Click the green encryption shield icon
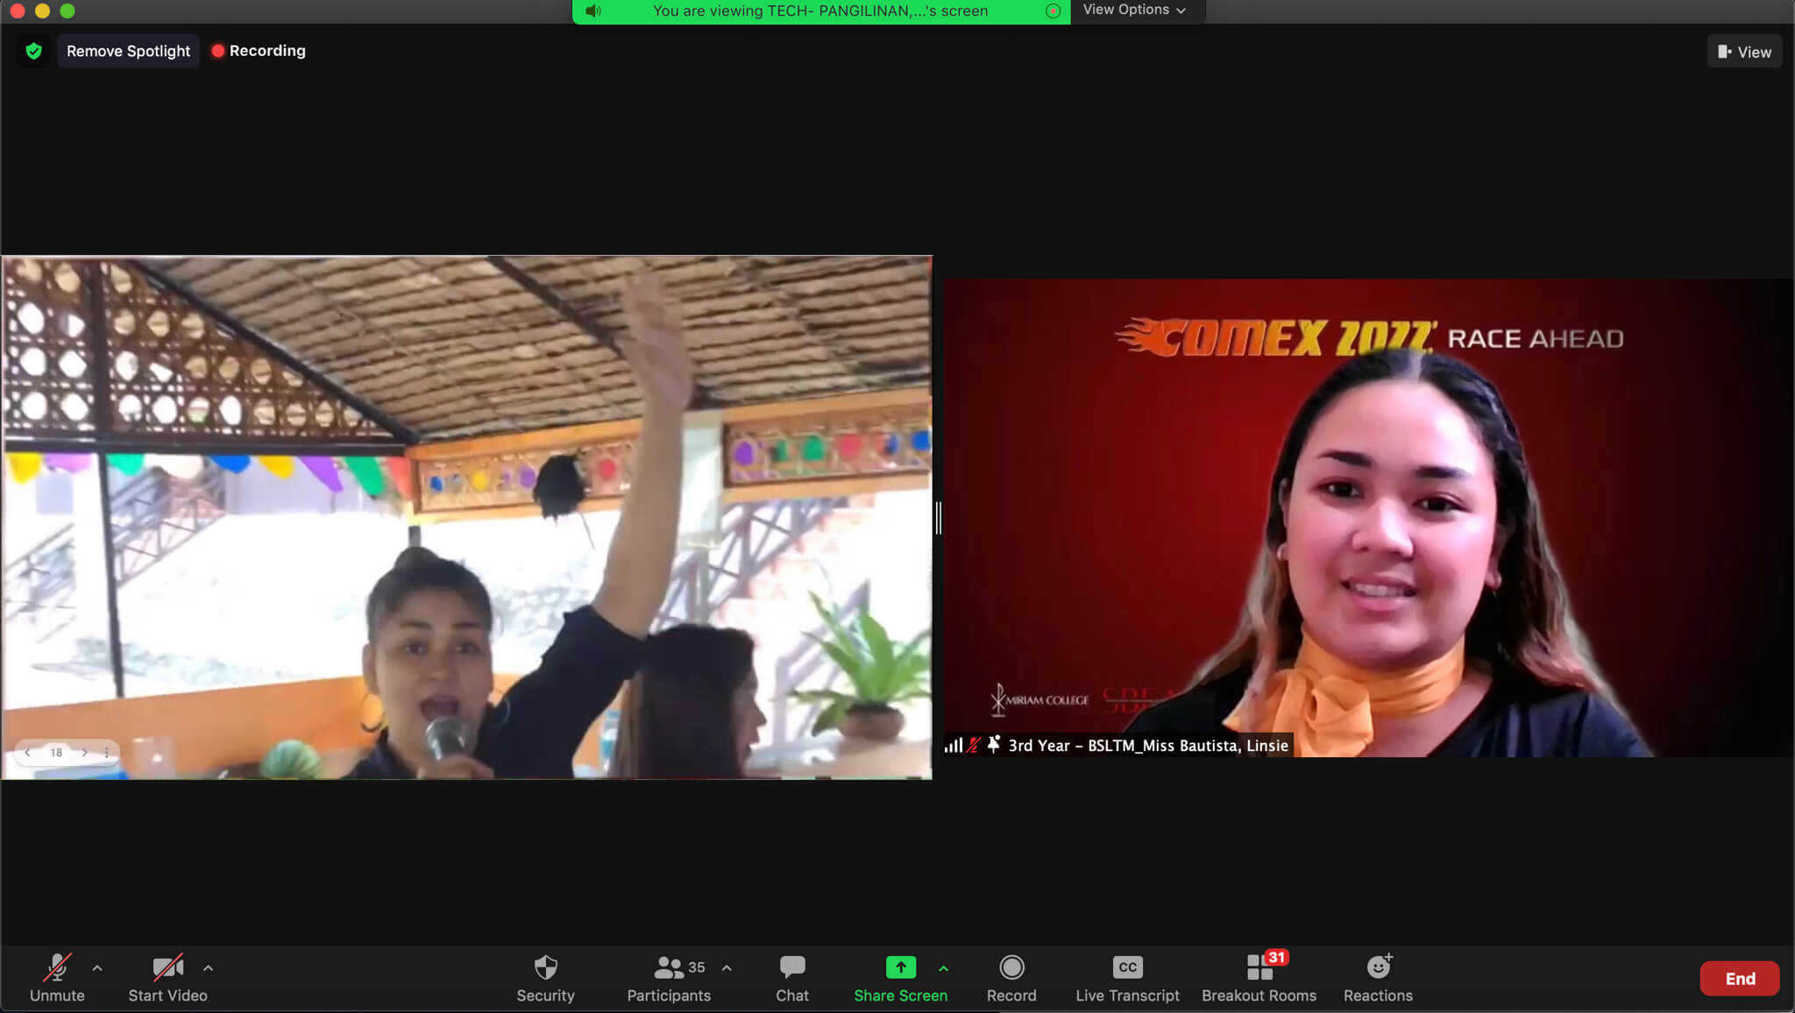 click(x=33, y=51)
